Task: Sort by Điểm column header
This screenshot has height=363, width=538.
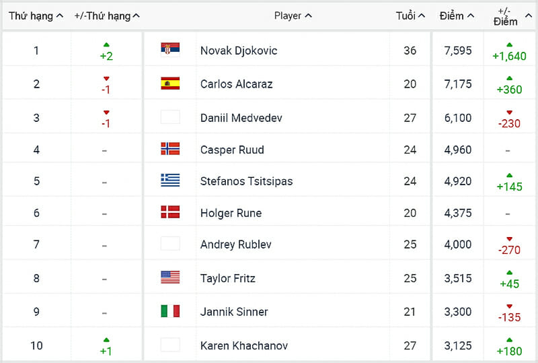Action: (x=457, y=15)
